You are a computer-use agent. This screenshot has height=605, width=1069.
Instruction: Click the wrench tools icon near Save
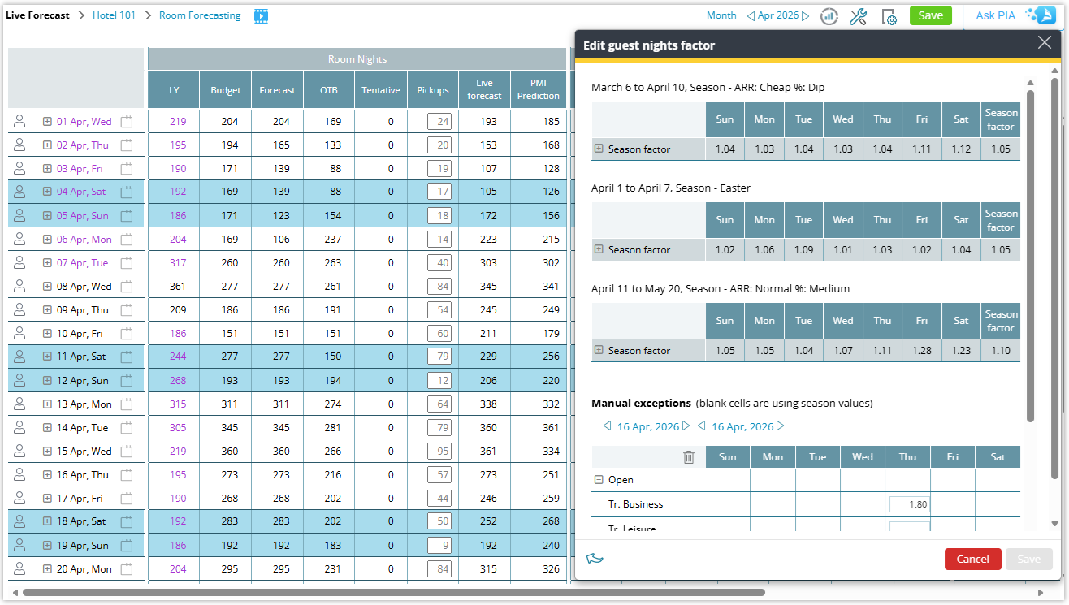pyautogui.click(x=858, y=15)
